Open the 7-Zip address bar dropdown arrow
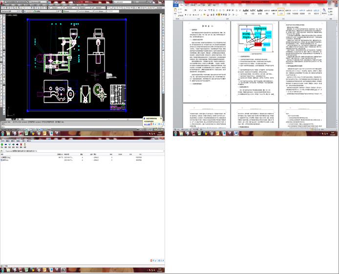The image size is (339, 274). [163, 151]
